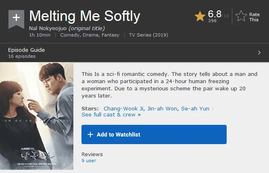Click the TV Series (2019) link

click(148, 35)
